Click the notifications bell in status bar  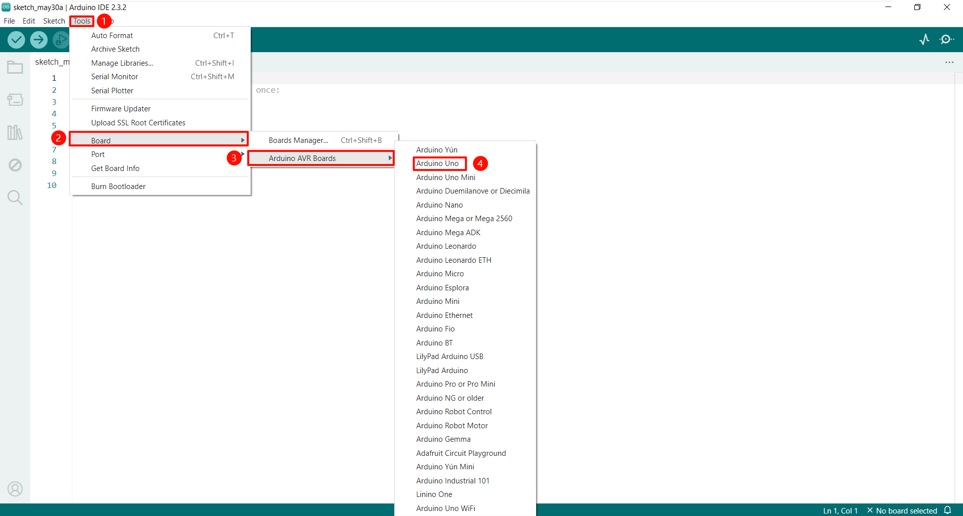[x=947, y=510]
